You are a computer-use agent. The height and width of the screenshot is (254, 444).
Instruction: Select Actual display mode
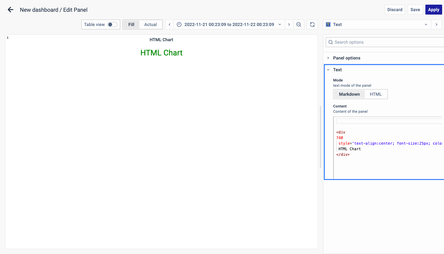[x=151, y=24]
